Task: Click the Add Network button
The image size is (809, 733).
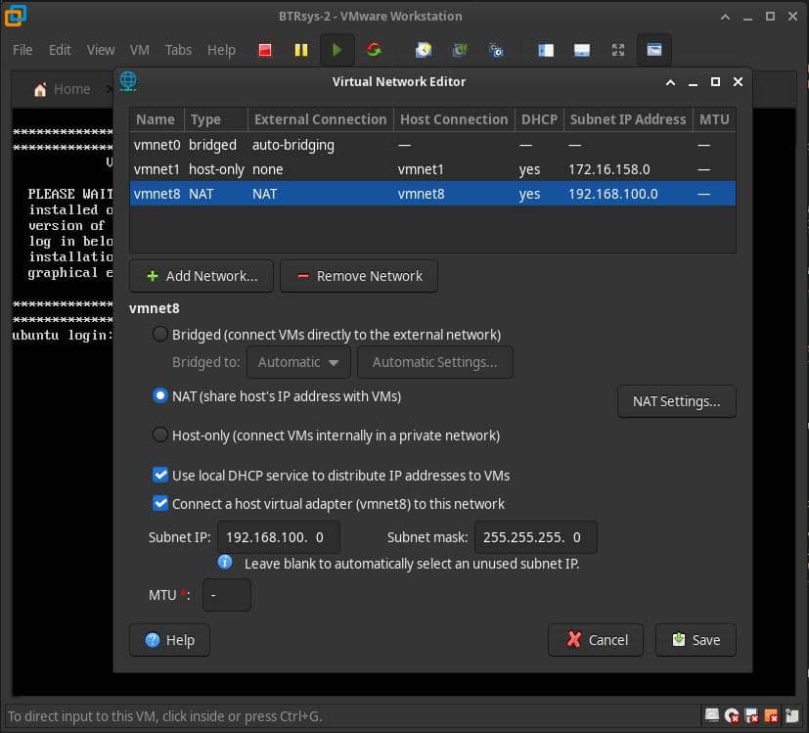Action: pyautogui.click(x=202, y=276)
